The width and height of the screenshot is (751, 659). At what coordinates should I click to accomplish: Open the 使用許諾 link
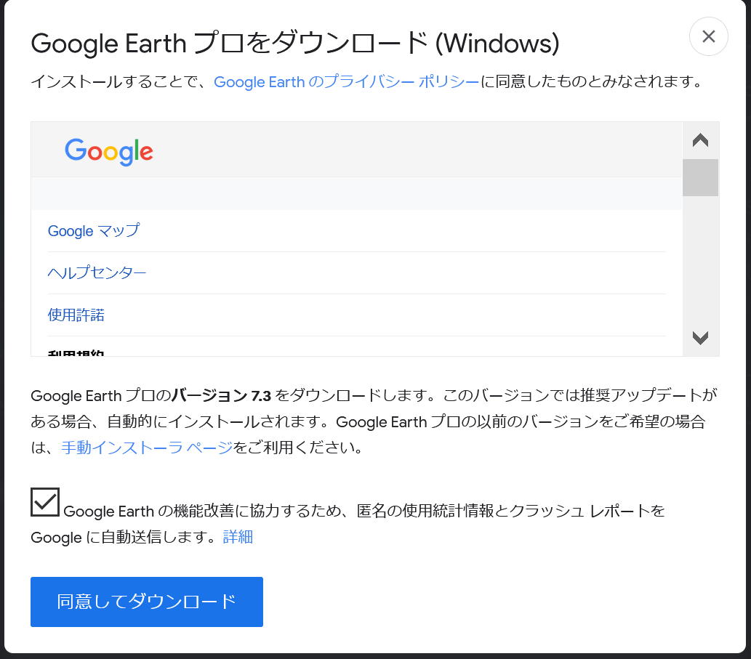click(x=76, y=315)
